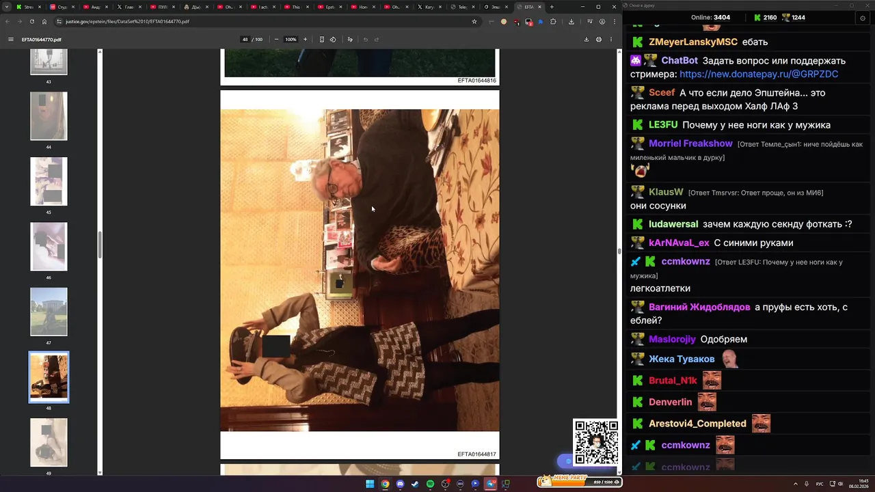This screenshot has width=875, height=492.
Task: Click the PDF zoom out minus button
Action: [x=276, y=40]
